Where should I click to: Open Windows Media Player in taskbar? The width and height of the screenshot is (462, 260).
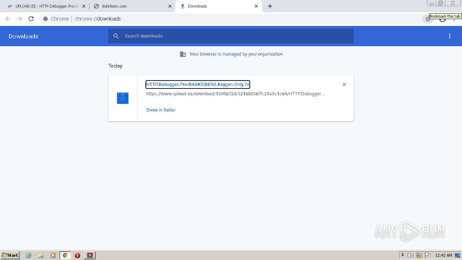pos(53,255)
